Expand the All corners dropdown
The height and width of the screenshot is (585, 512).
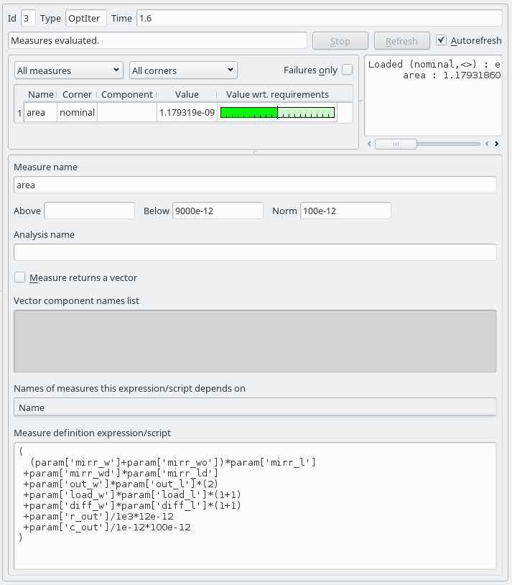(x=183, y=70)
